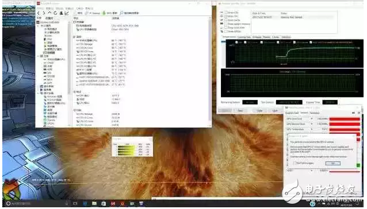Open the graph chart icon in AIDA64 toolbar
This screenshot has width=367, height=209.
coord(67,13)
